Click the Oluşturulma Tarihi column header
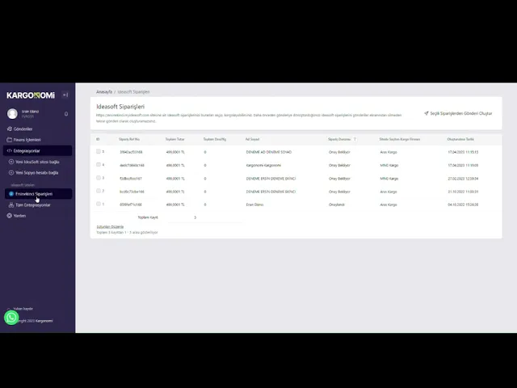 [x=460, y=139]
